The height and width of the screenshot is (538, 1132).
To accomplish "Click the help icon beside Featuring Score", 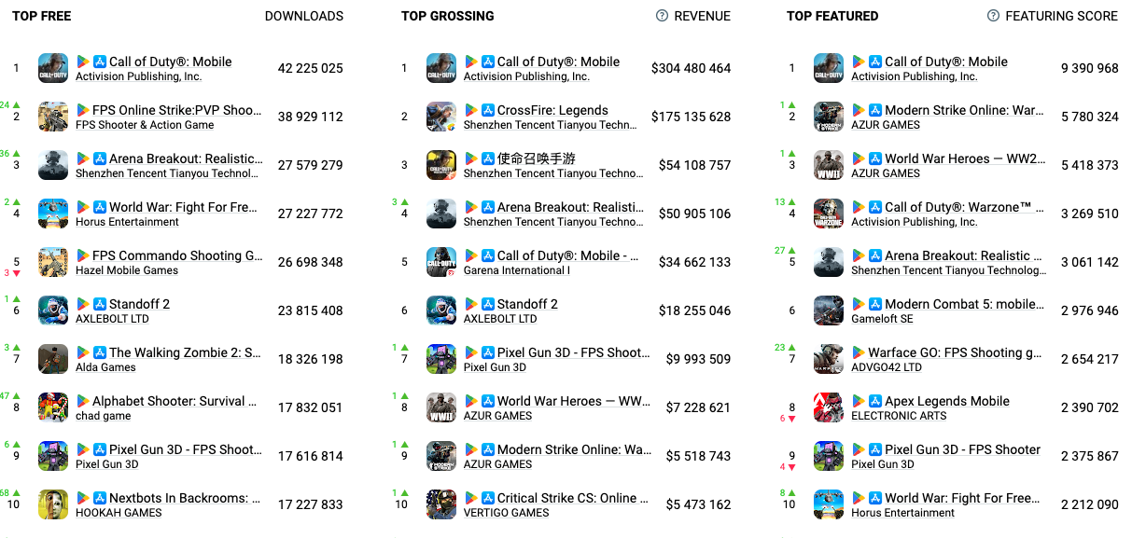I will (994, 16).
